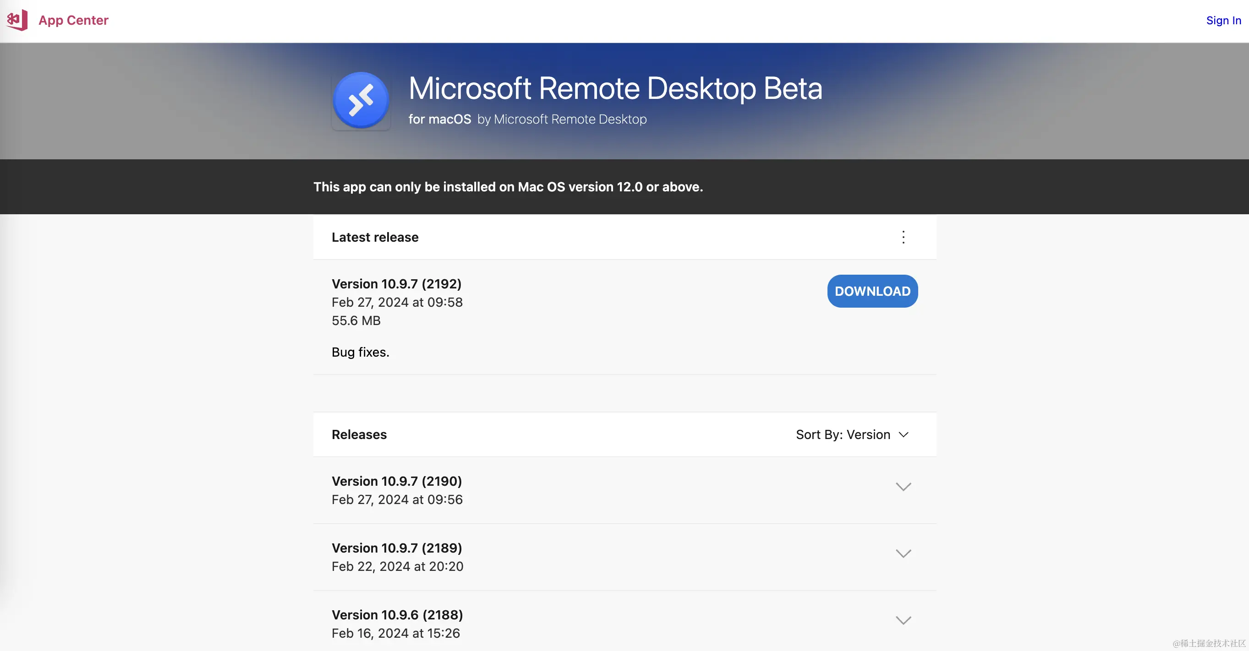
Task: Expand Version 10.9.7 (2190) chevron
Action: 903,486
